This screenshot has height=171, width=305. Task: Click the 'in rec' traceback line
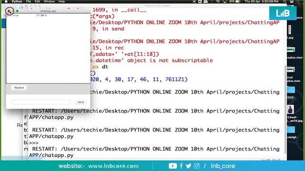pos(108,47)
